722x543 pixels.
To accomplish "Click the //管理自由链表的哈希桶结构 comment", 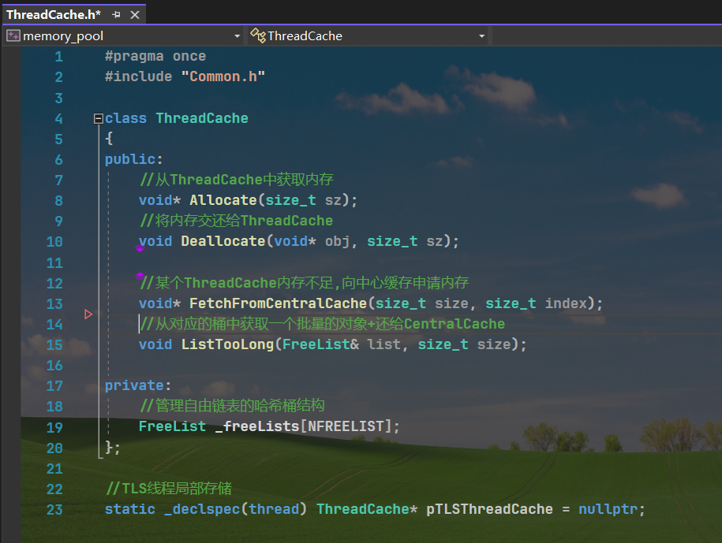I will point(232,406).
